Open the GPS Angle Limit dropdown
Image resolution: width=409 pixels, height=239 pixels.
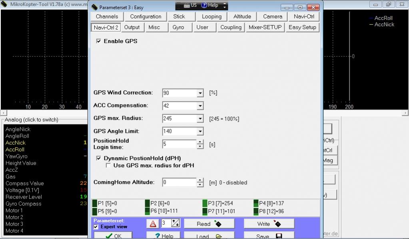200,131
